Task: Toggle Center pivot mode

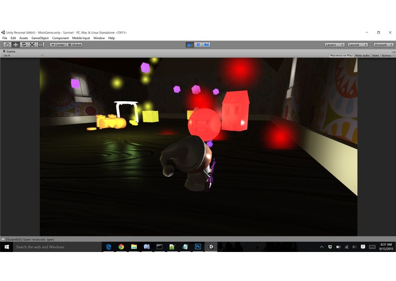Action: pos(58,45)
